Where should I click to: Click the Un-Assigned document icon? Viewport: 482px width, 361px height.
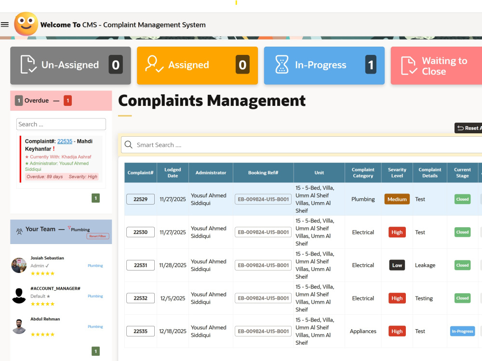click(x=28, y=64)
